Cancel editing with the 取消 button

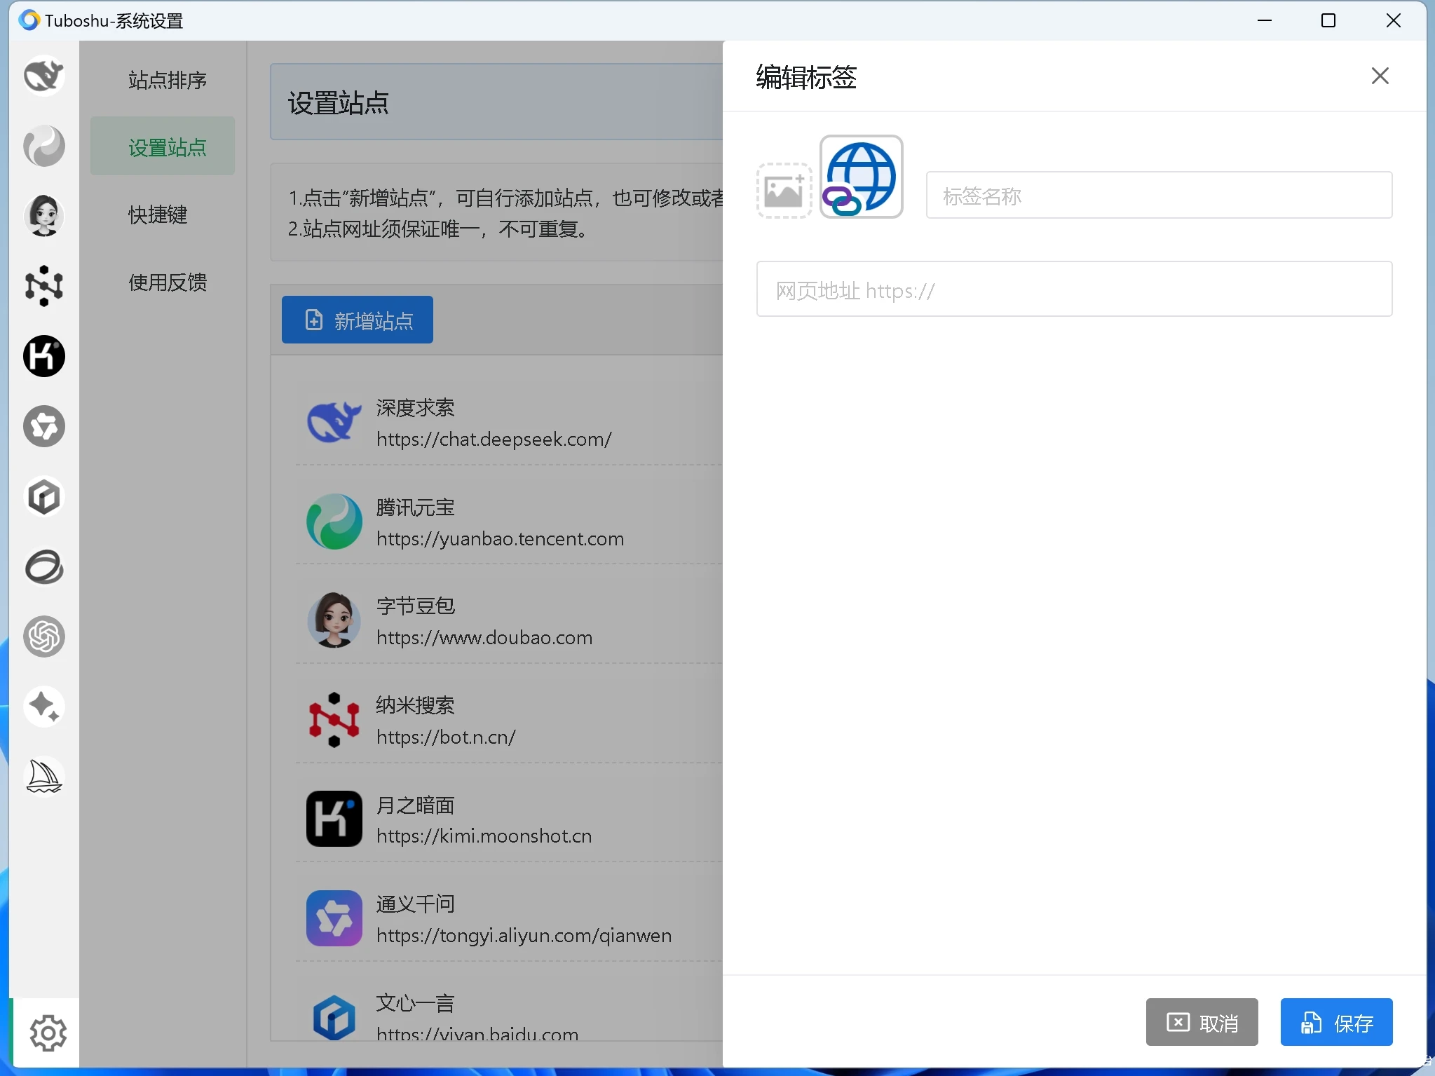coord(1202,1022)
